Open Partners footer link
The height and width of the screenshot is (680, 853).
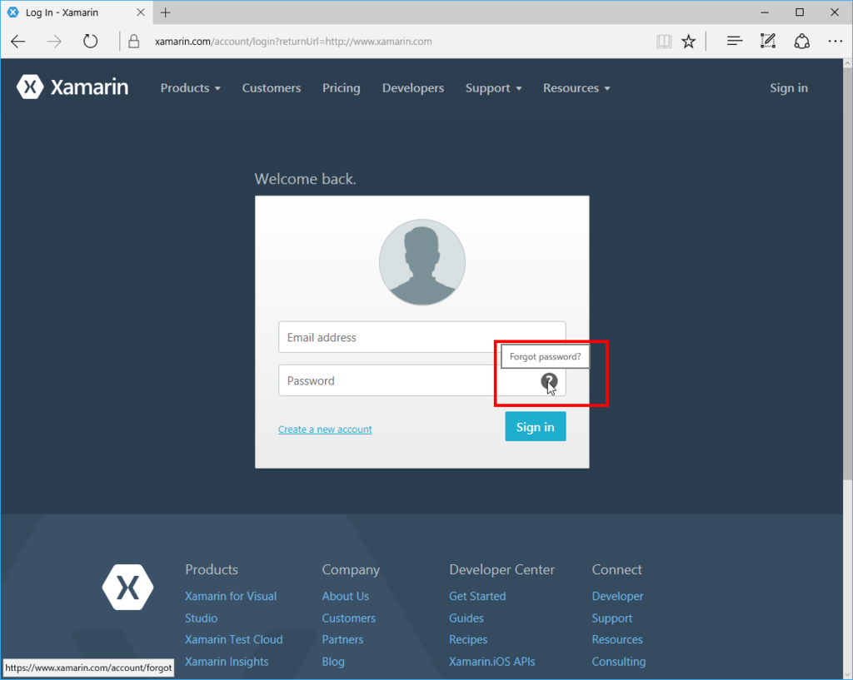(x=342, y=640)
